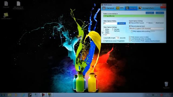The width and height of the screenshot is (173, 97).
Task: Select the custom fps radio button
Action: (104, 35)
